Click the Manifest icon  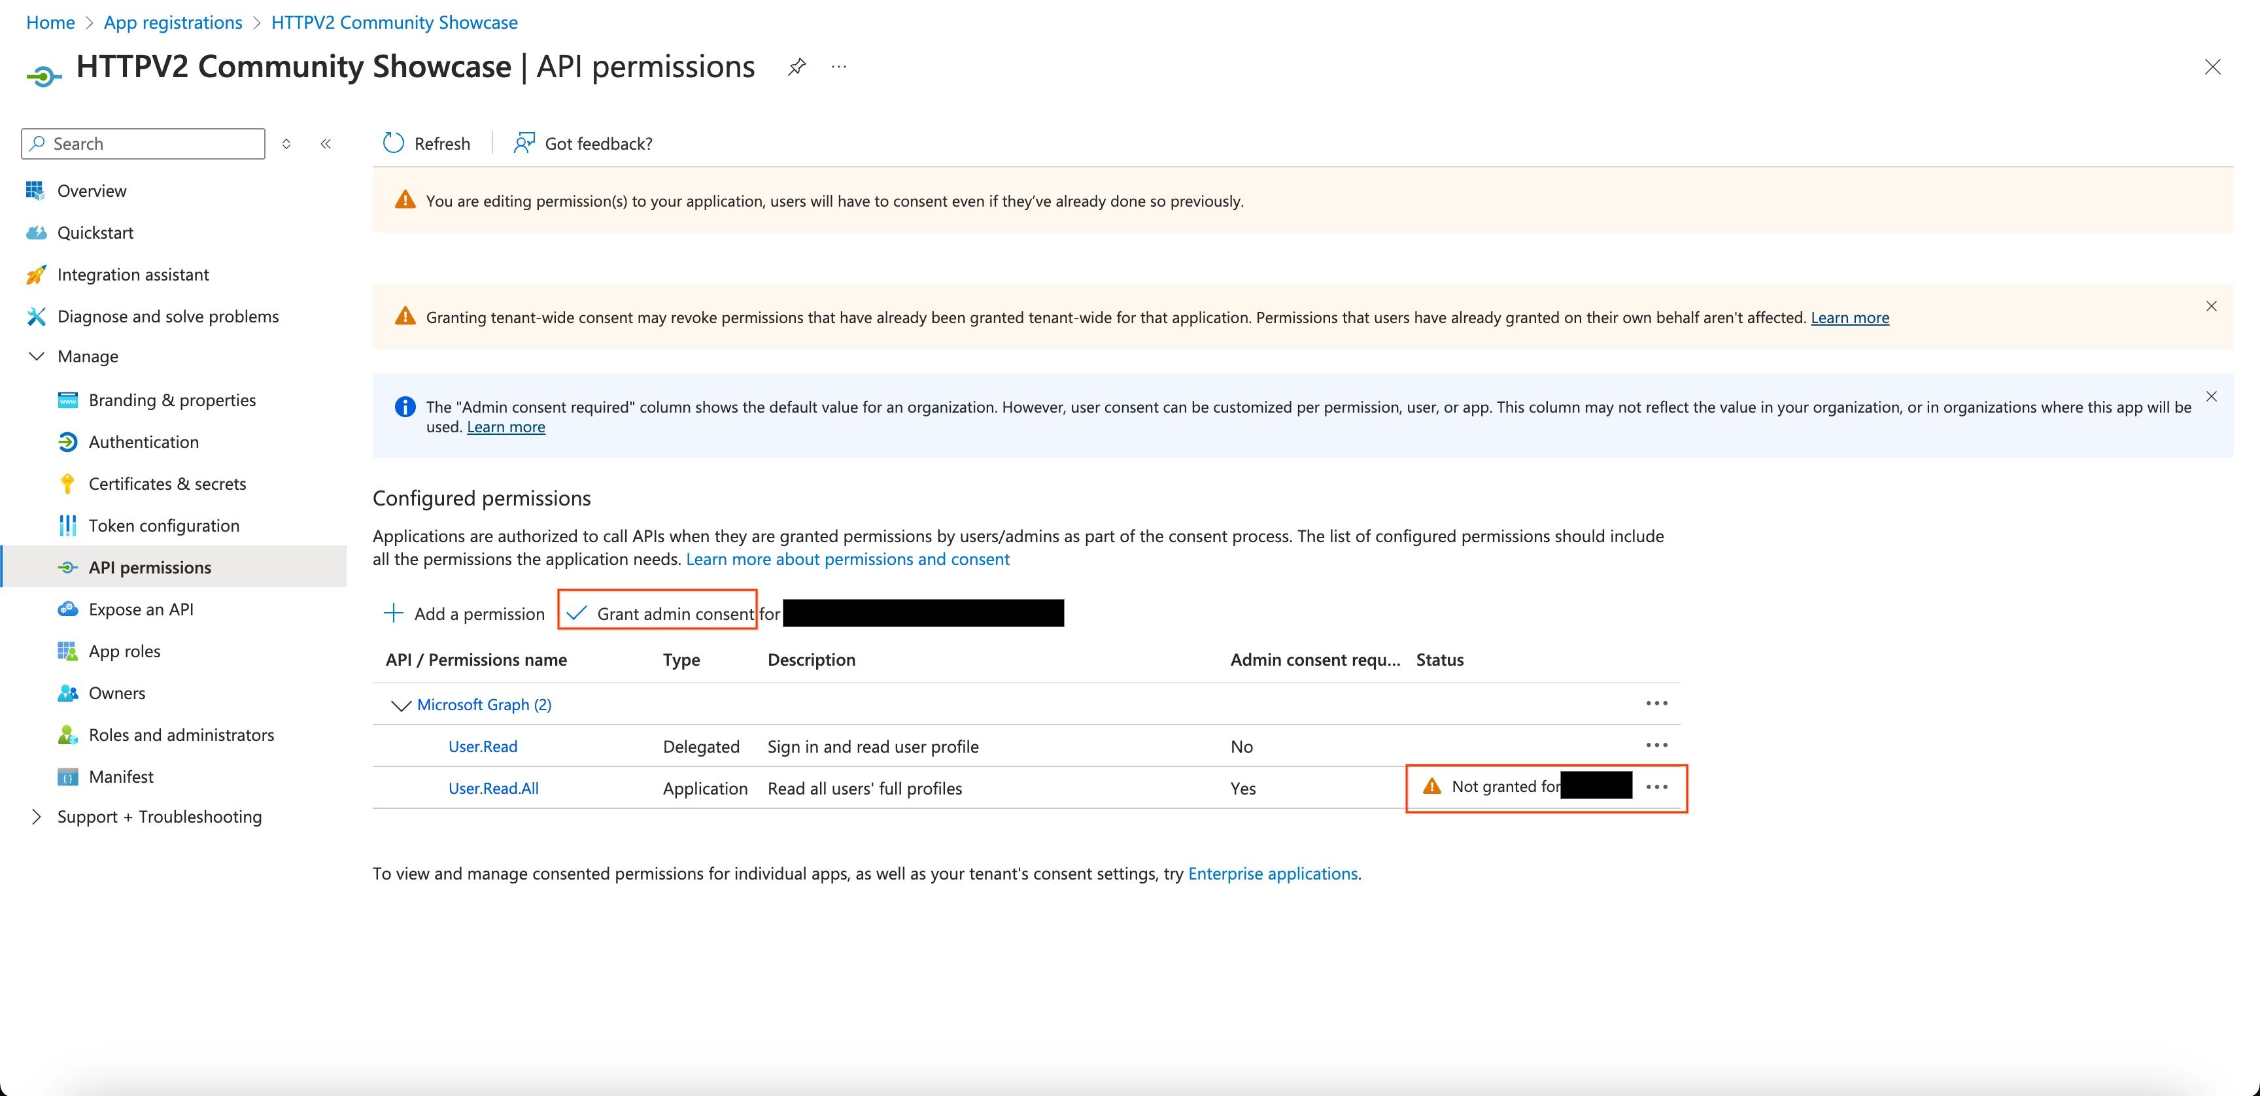point(67,777)
